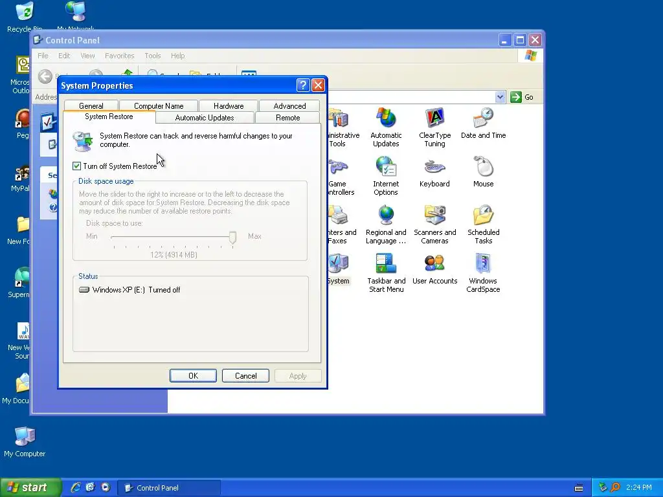
Task: Open Game Controllers icon
Action: coord(341,176)
